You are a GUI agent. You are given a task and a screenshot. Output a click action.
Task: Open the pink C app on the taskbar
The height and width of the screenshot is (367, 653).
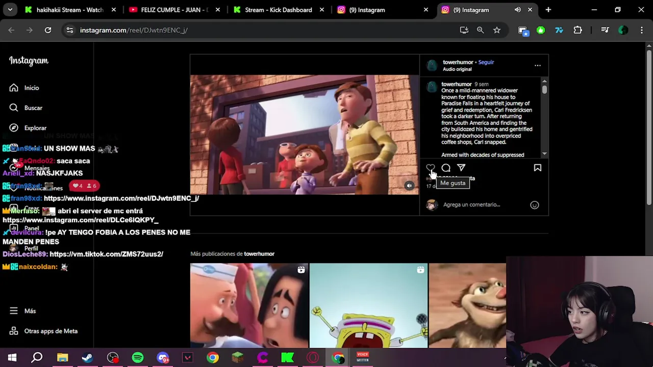click(x=263, y=358)
